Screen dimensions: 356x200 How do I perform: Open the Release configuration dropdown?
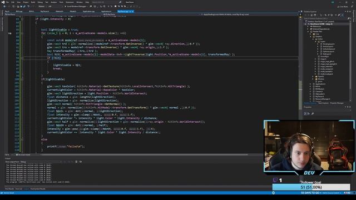tap(42, 7)
